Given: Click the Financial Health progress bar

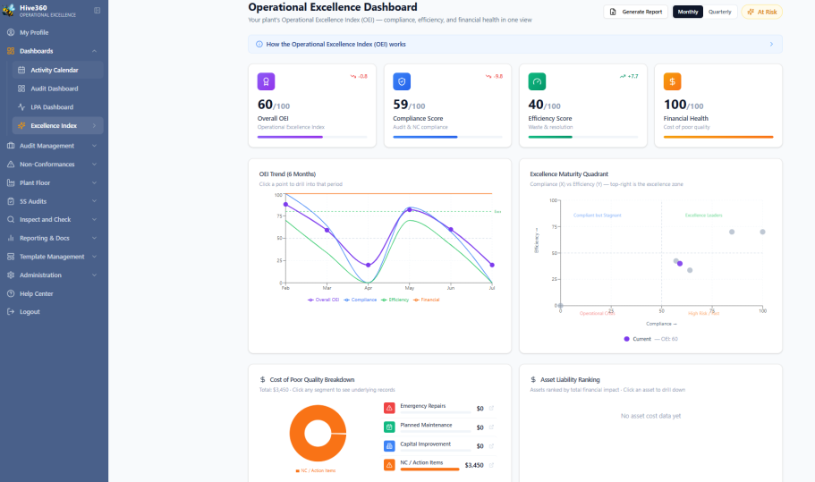Looking at the screenshot, I should tap(718, 137).
